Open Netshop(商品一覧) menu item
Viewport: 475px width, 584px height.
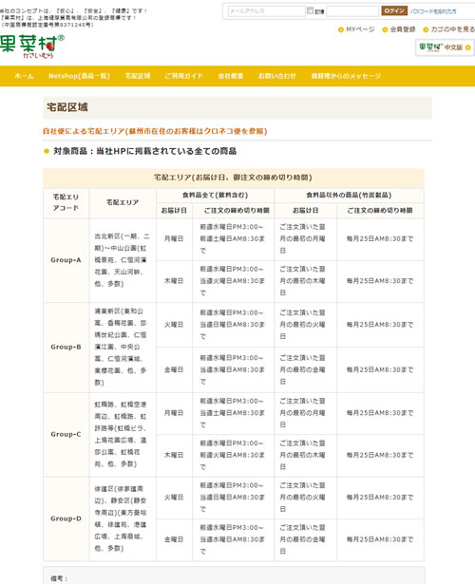(79, 76)
